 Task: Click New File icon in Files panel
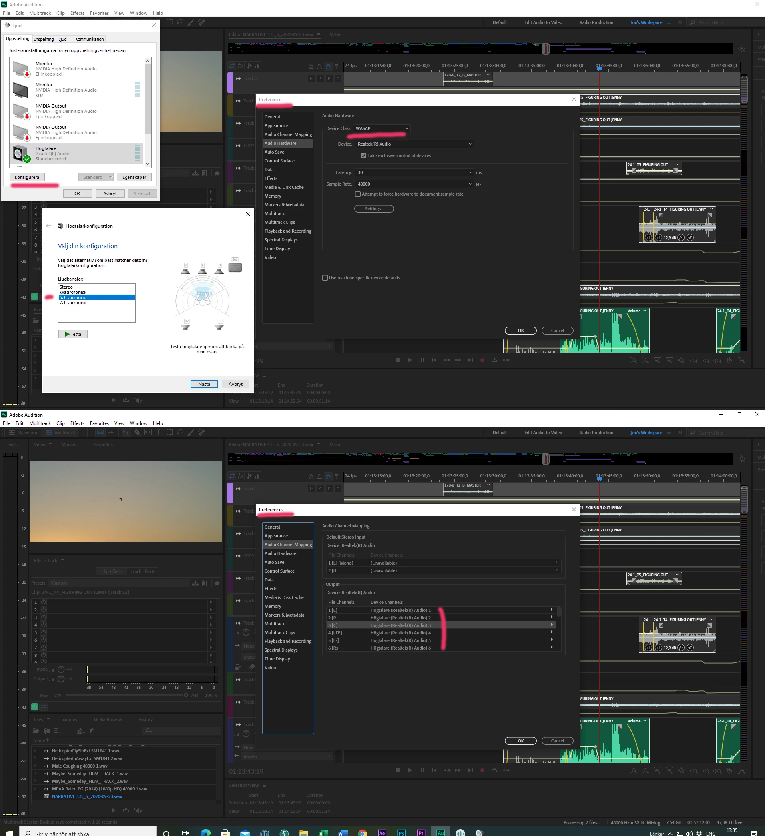pyautogui.click(x=58, y=731)
